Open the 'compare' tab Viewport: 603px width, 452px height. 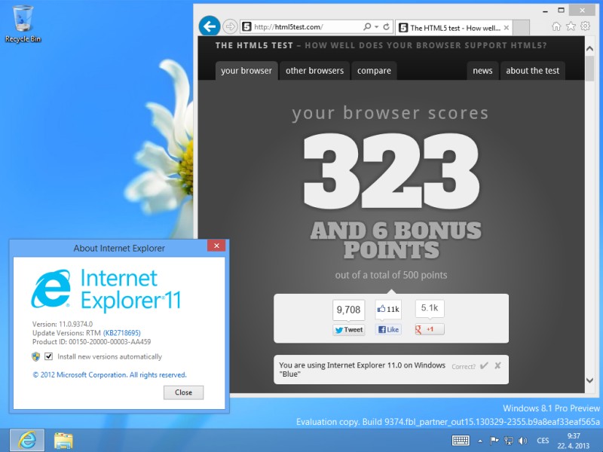[374, 71]
